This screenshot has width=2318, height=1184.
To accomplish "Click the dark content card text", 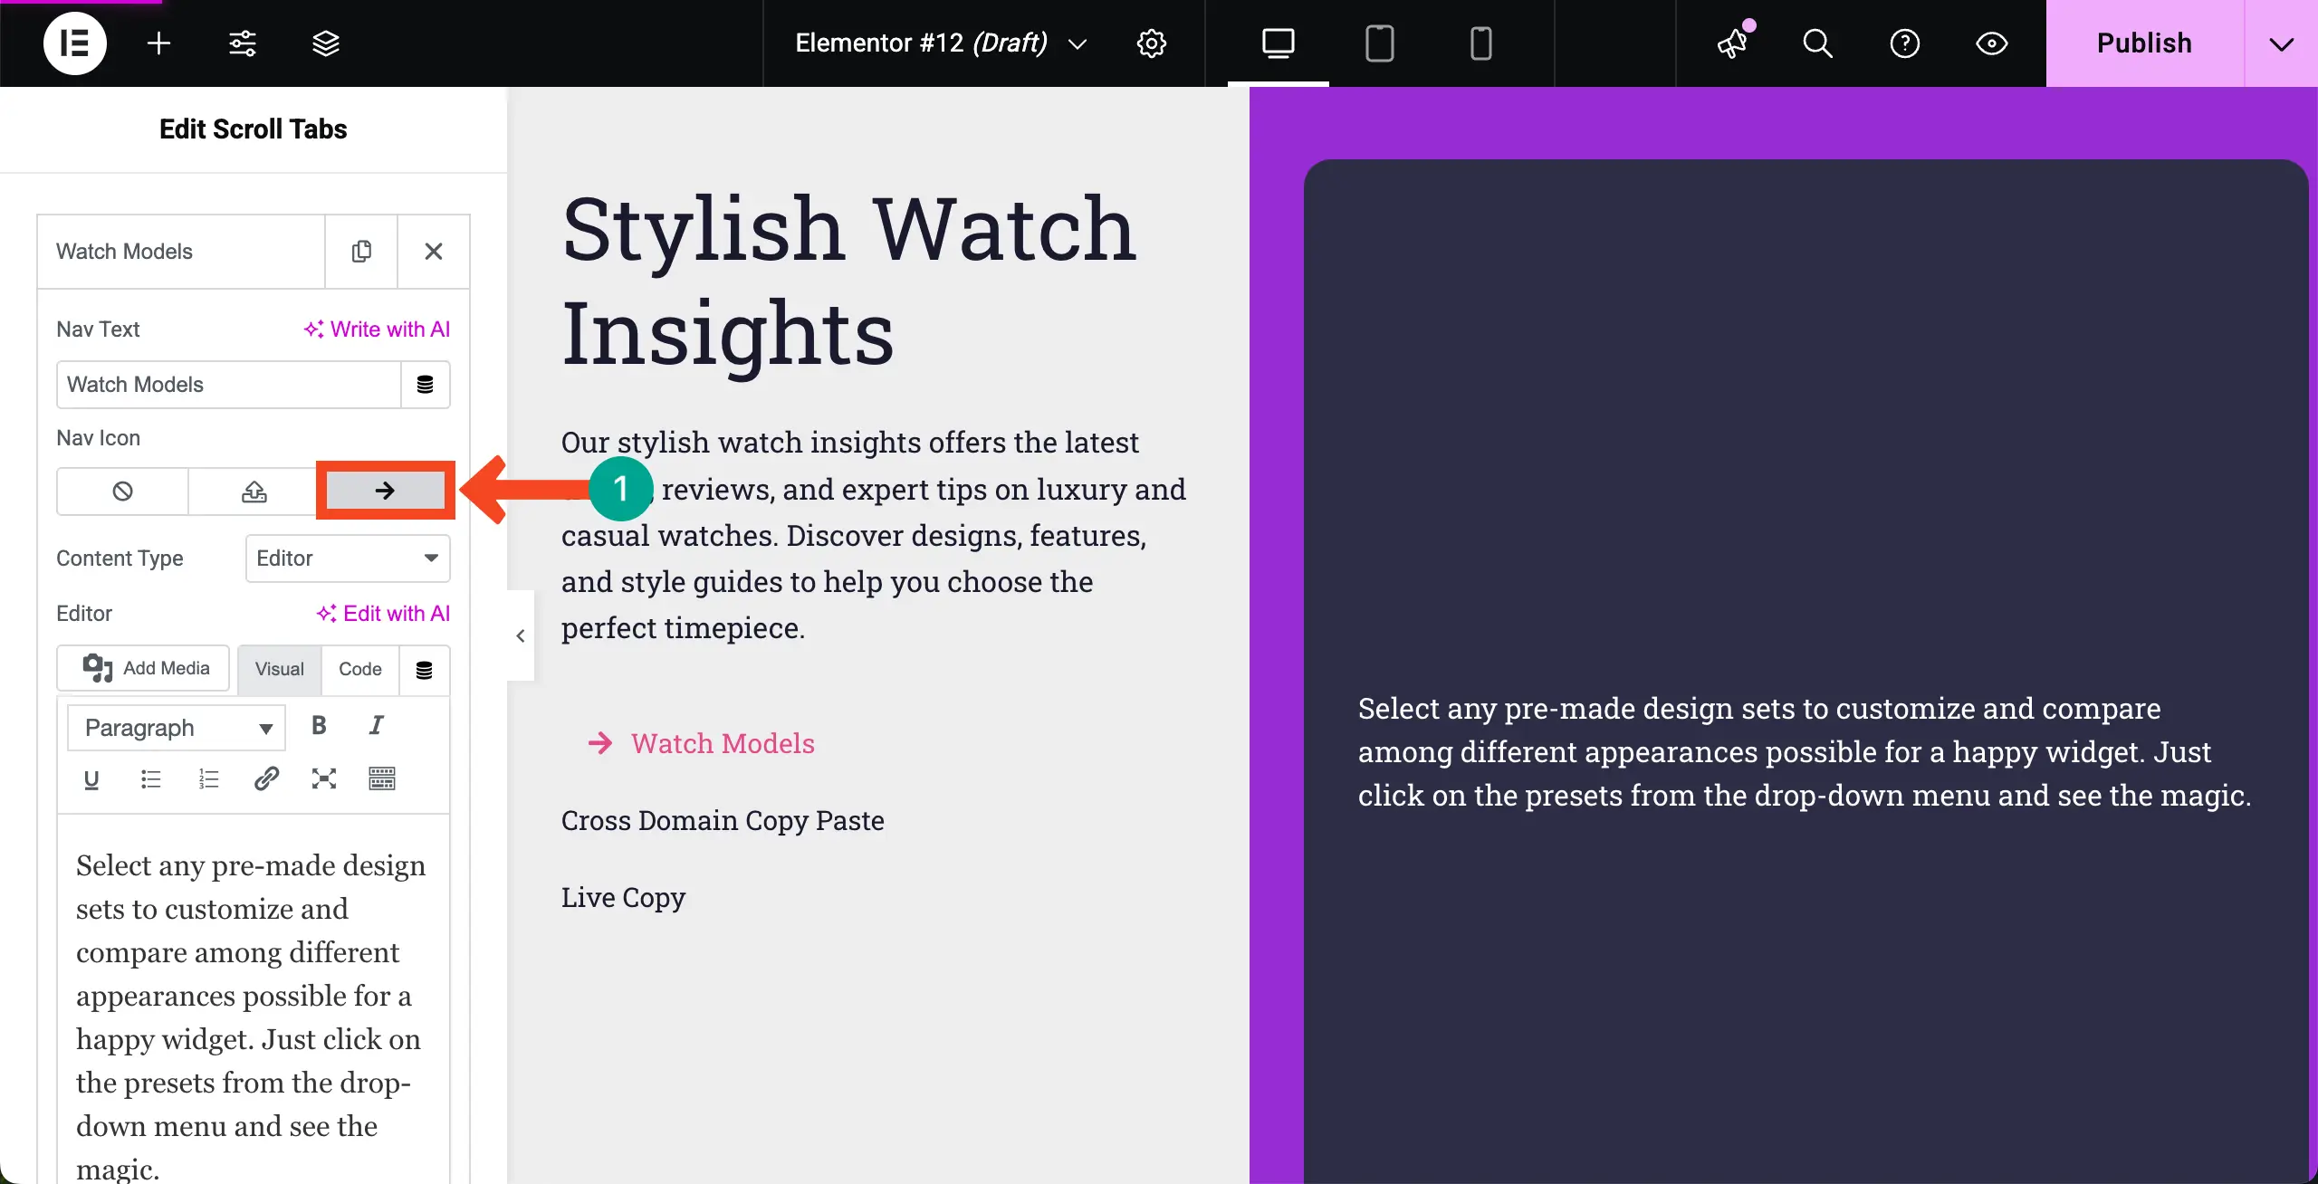I will click(x=1804, y=751).
